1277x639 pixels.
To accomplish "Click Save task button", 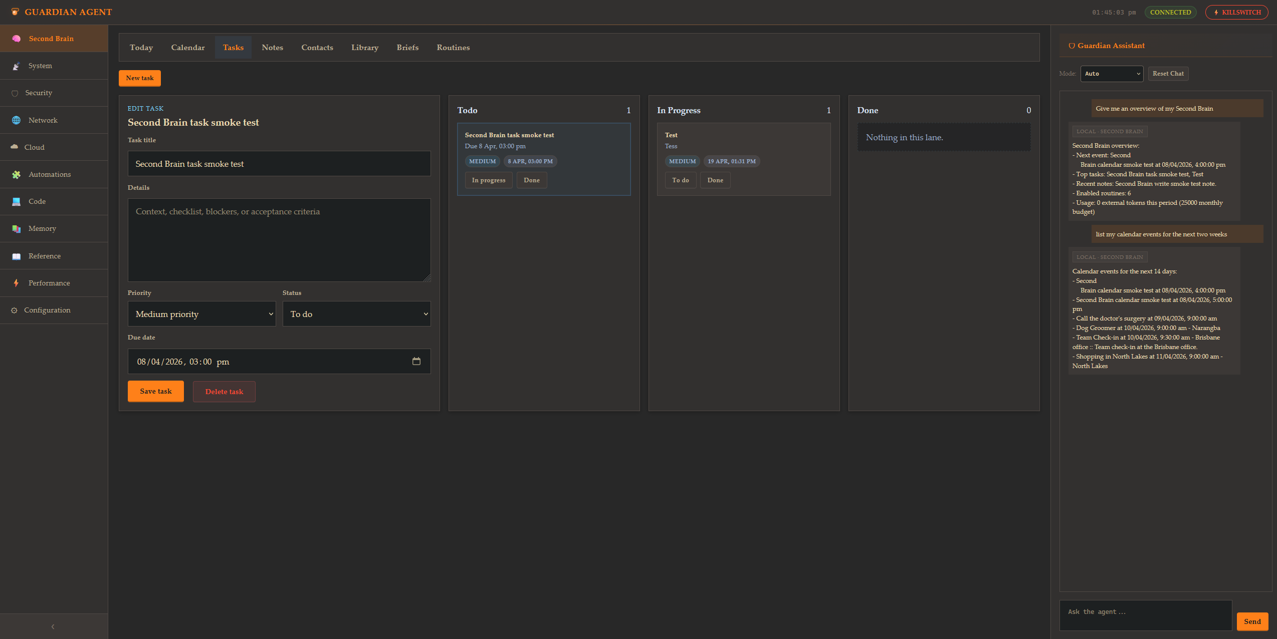I will click(x=156, y=391).
